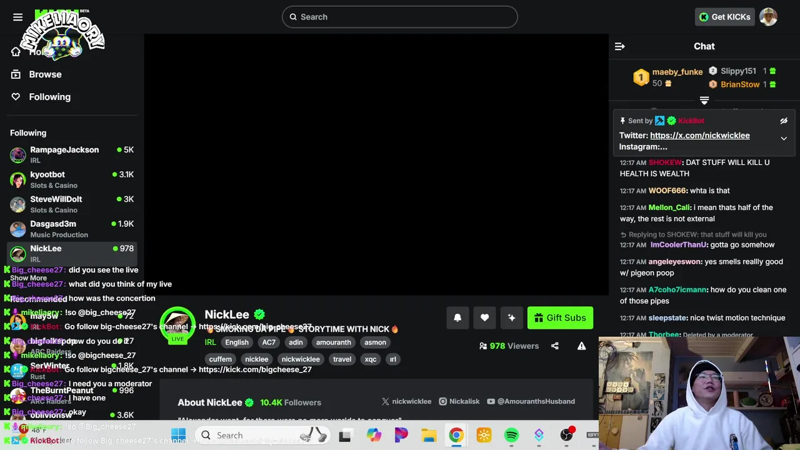Click the IRL category link

tap(210, 342)
